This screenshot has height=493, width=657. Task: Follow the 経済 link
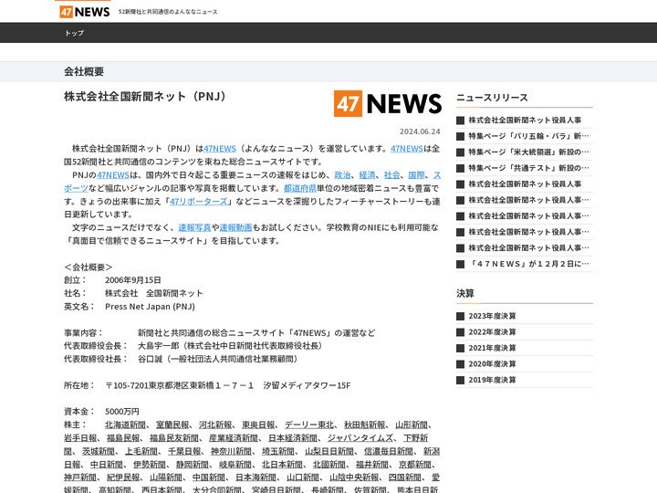point(367,174)
